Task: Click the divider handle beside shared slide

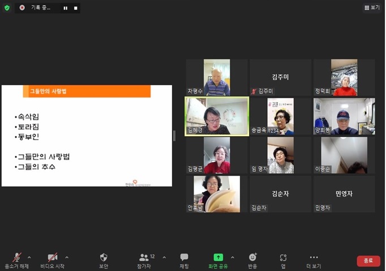Action: point(174,135)
